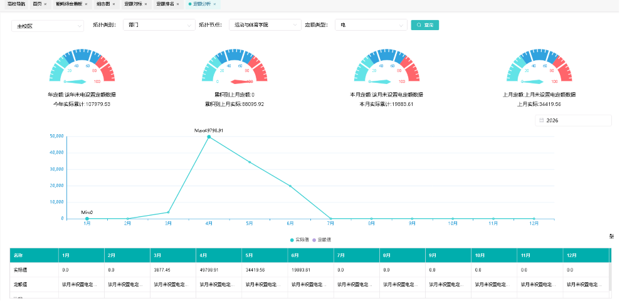The width and height of the screenshot is (627, 301).
Task: Click the 累积到上月定额 gauge chart
Action: (x=234, y=66)
